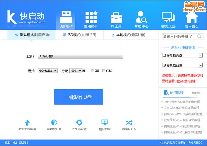The width and height of the screenshot is (207, 146).
Task: Click the search magnifier icon
Action: click(199, 36)
